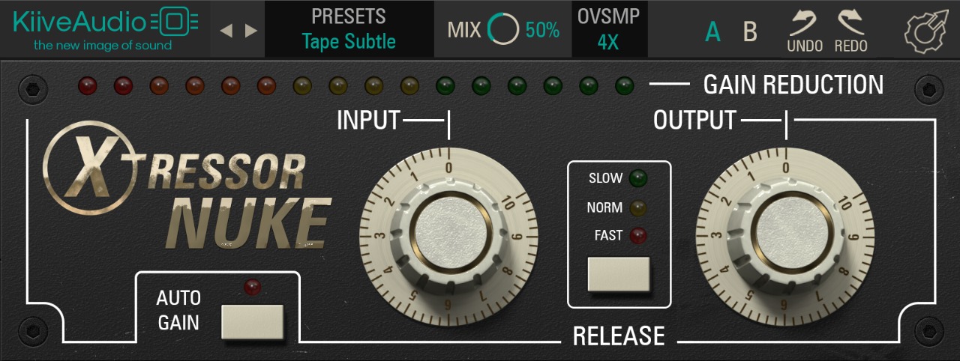Click the 50% mix value
This screenshot has width=960, height=361.
[x=542, y=31]
